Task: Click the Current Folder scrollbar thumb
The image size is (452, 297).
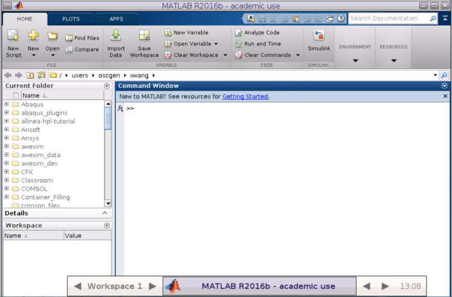Action: coord(108,118)
